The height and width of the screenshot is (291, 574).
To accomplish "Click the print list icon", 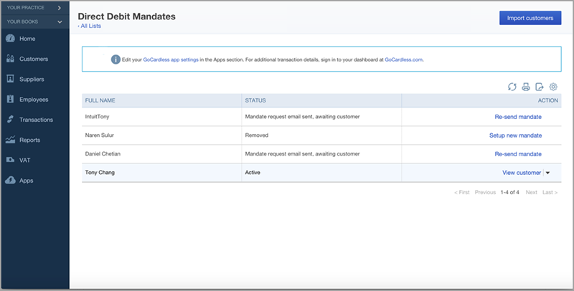I will pyautogui.click(x=526, y=87).
